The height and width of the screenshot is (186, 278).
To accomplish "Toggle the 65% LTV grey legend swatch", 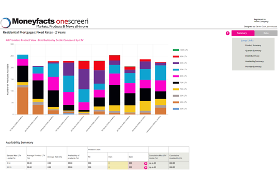I will tap(176, 96).
